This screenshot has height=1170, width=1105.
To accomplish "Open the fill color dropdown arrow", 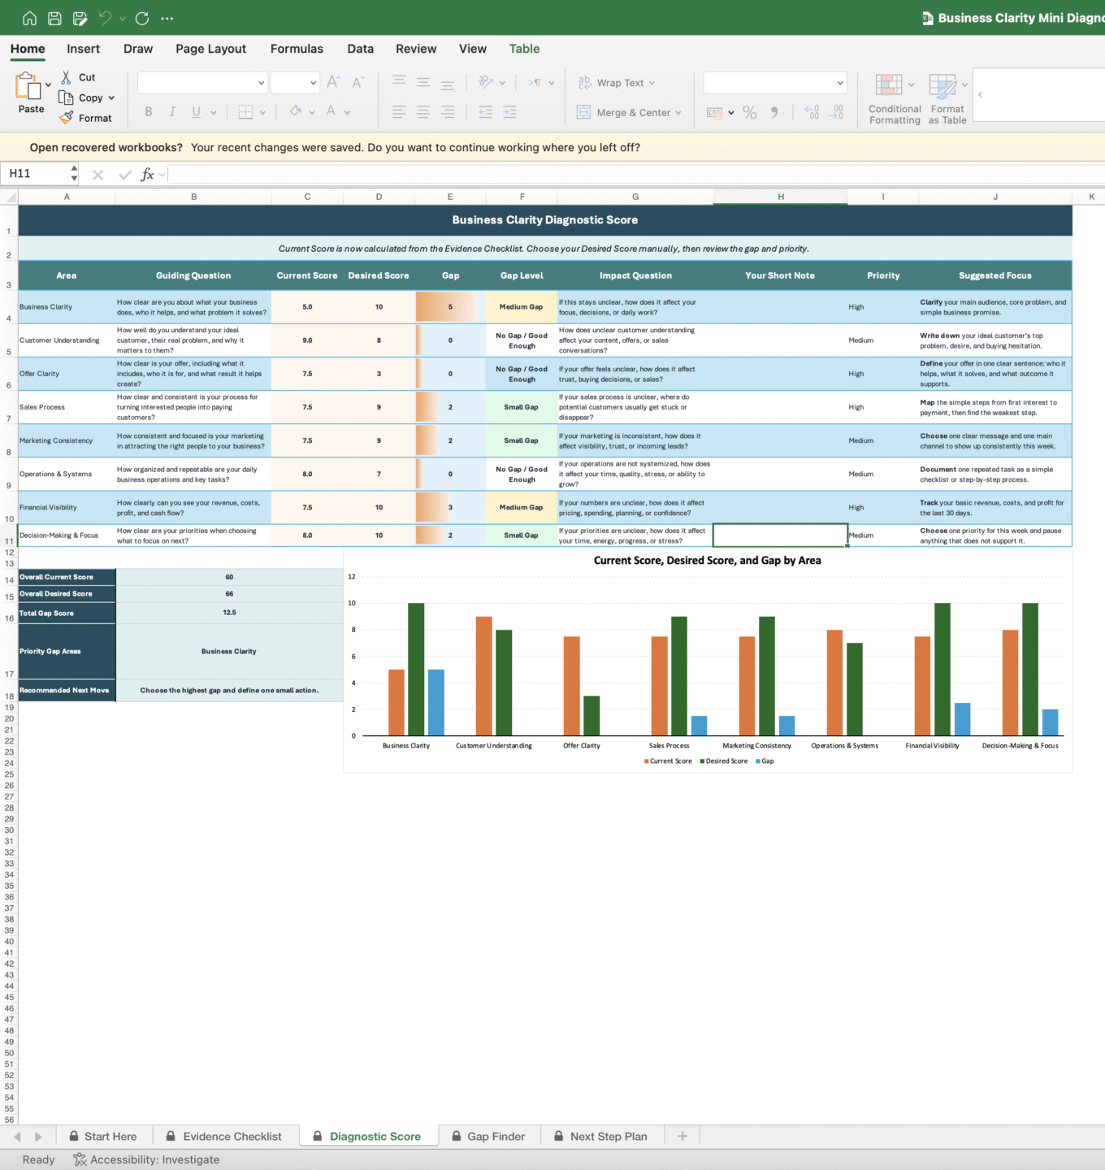I will pos(311,112).
